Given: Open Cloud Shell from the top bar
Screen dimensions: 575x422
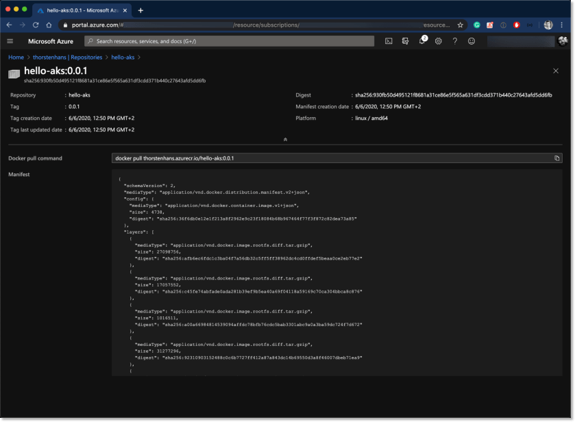Looking at the screenshot, I should tap(389, 41).
